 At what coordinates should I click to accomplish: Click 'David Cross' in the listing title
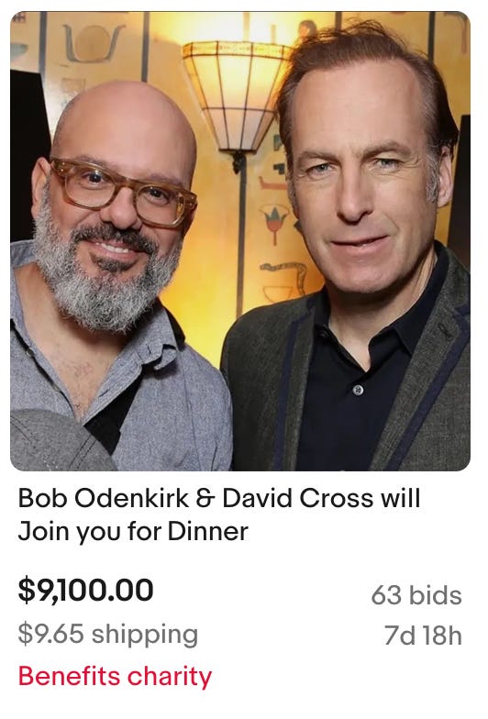point(297,498)
